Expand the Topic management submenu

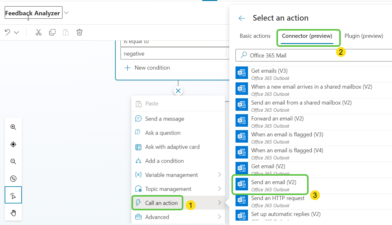click(x=219, y=189)
